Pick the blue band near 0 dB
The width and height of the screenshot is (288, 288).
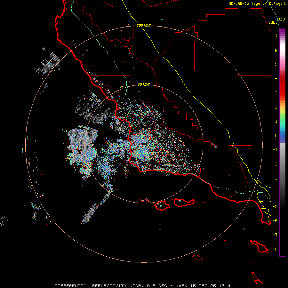[x=283, y=136]
